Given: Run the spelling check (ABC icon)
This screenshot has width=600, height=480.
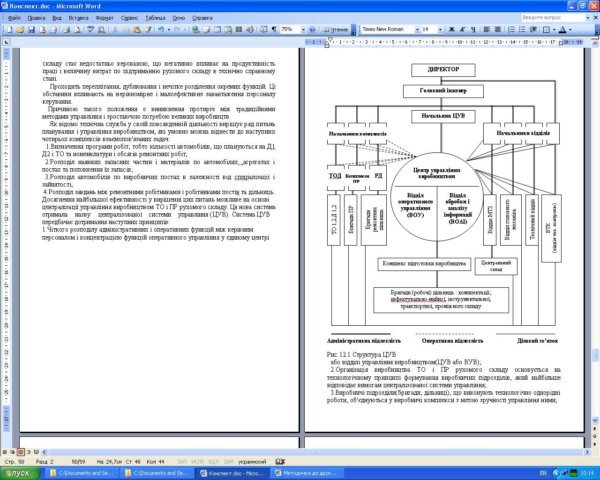Looking at the screenshot, I should coord(90,30).
